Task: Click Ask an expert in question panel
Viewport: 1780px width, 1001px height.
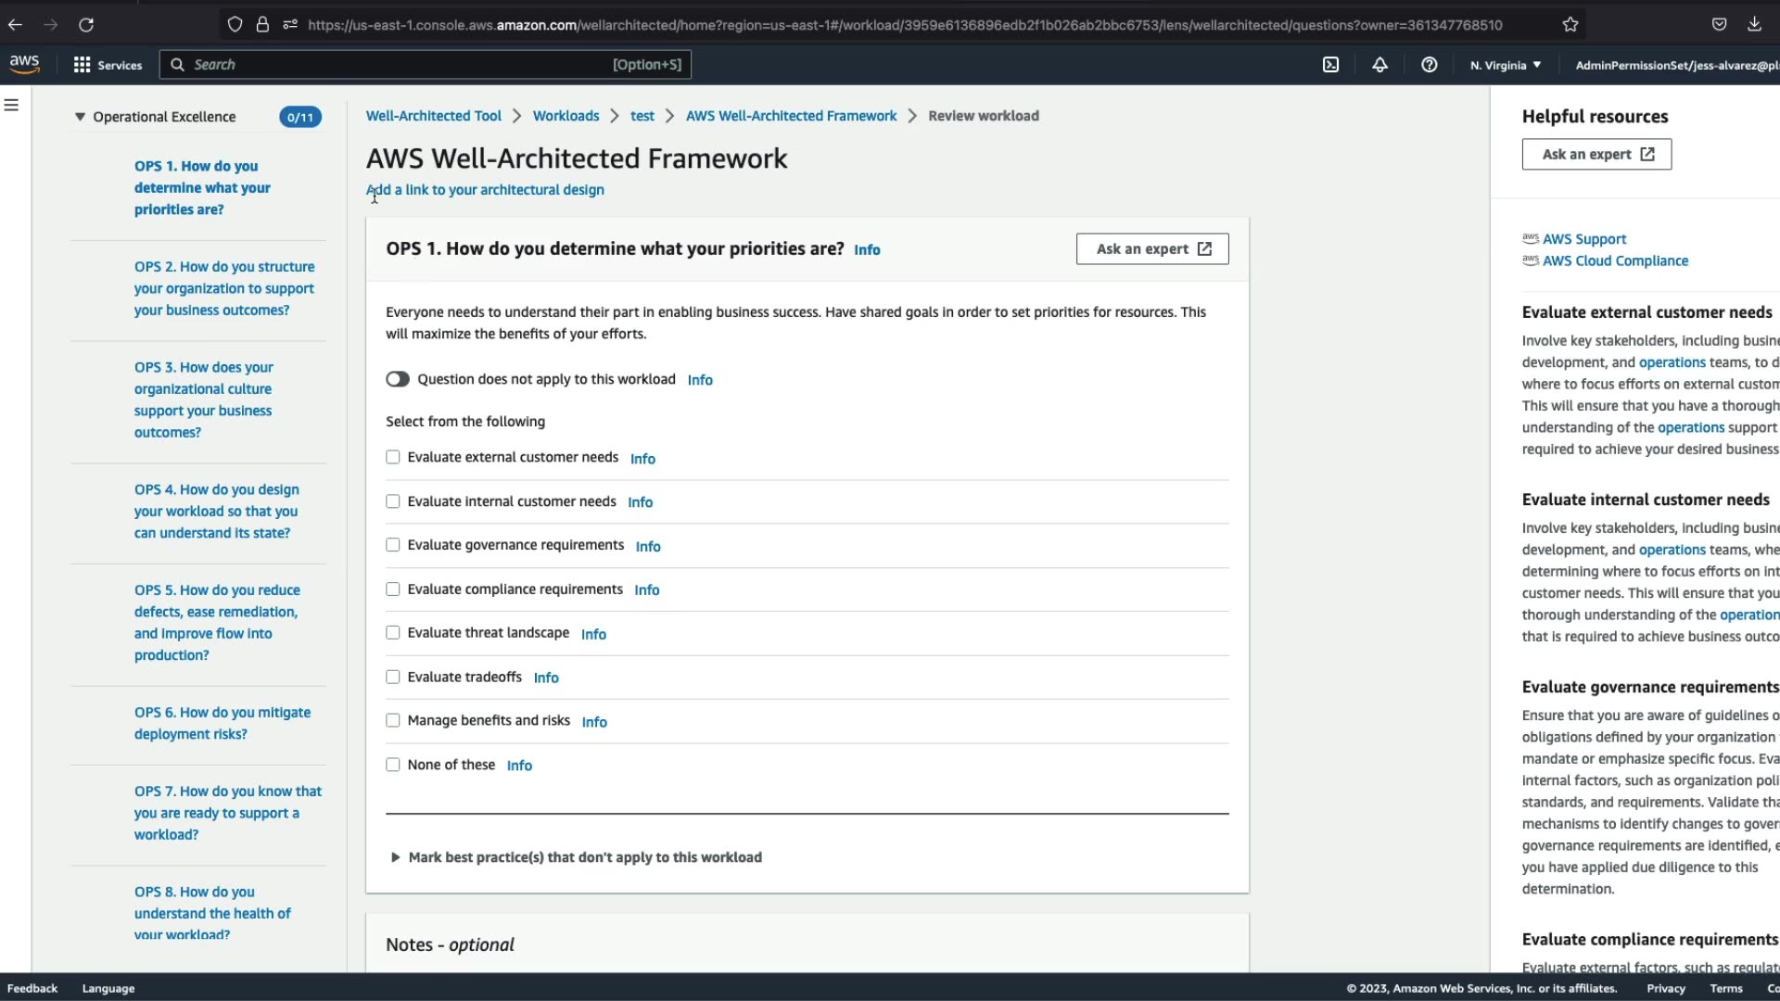Action: click(x=1152, y=249)
